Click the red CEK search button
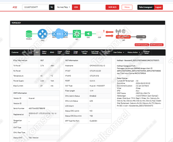The width and height of the screenshot is (173, 142). click(x=76, y=7)
